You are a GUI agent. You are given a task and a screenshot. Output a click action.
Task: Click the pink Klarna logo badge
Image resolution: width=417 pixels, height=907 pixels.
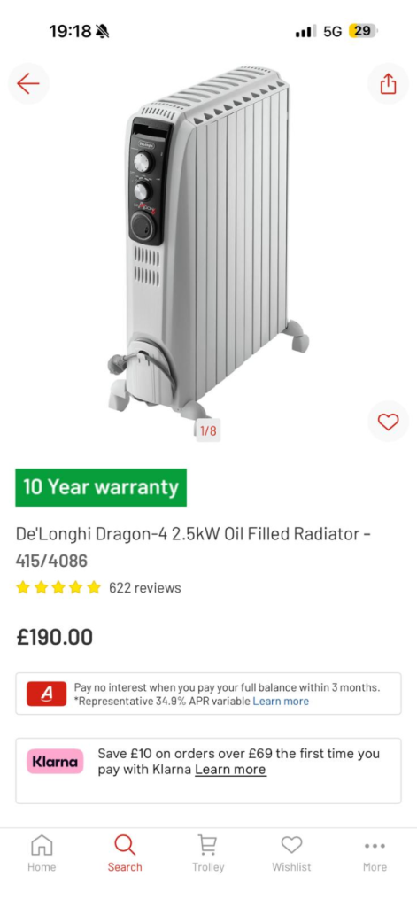pos(55,762)
